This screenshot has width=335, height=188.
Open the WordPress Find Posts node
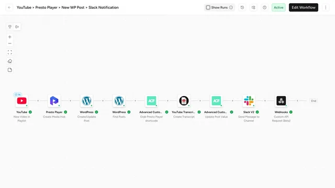point(119,101)
